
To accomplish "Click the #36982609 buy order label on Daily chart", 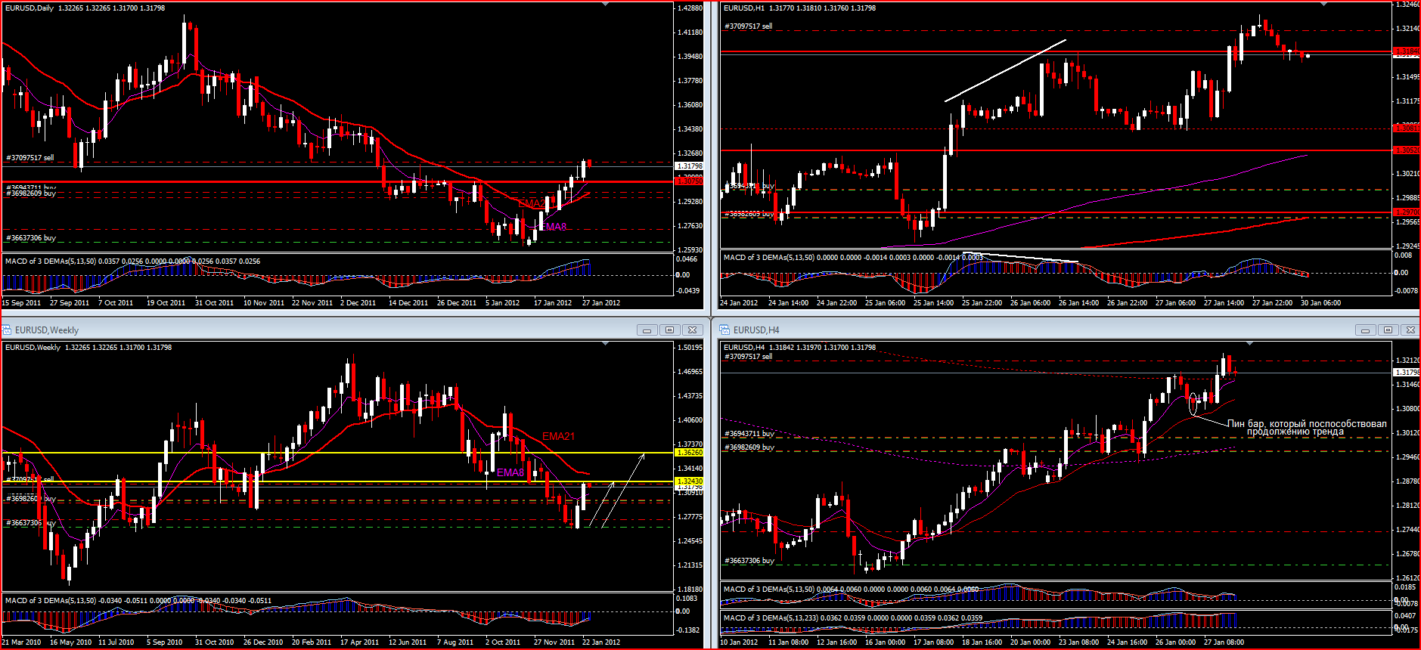I will (x=31, y=193).
